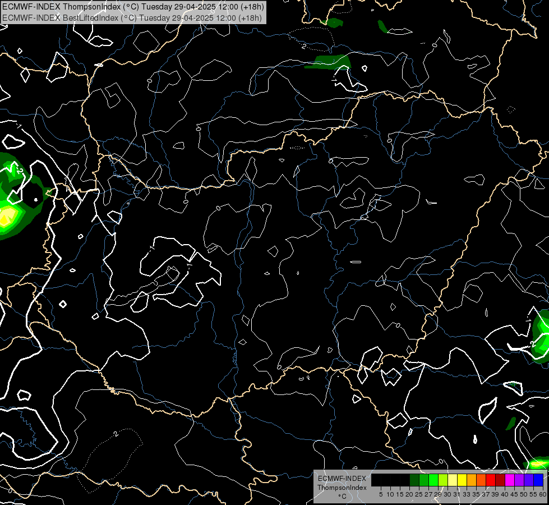Select the dark red legend swatch (39-40)
The image size is (549, 505).
500,480
